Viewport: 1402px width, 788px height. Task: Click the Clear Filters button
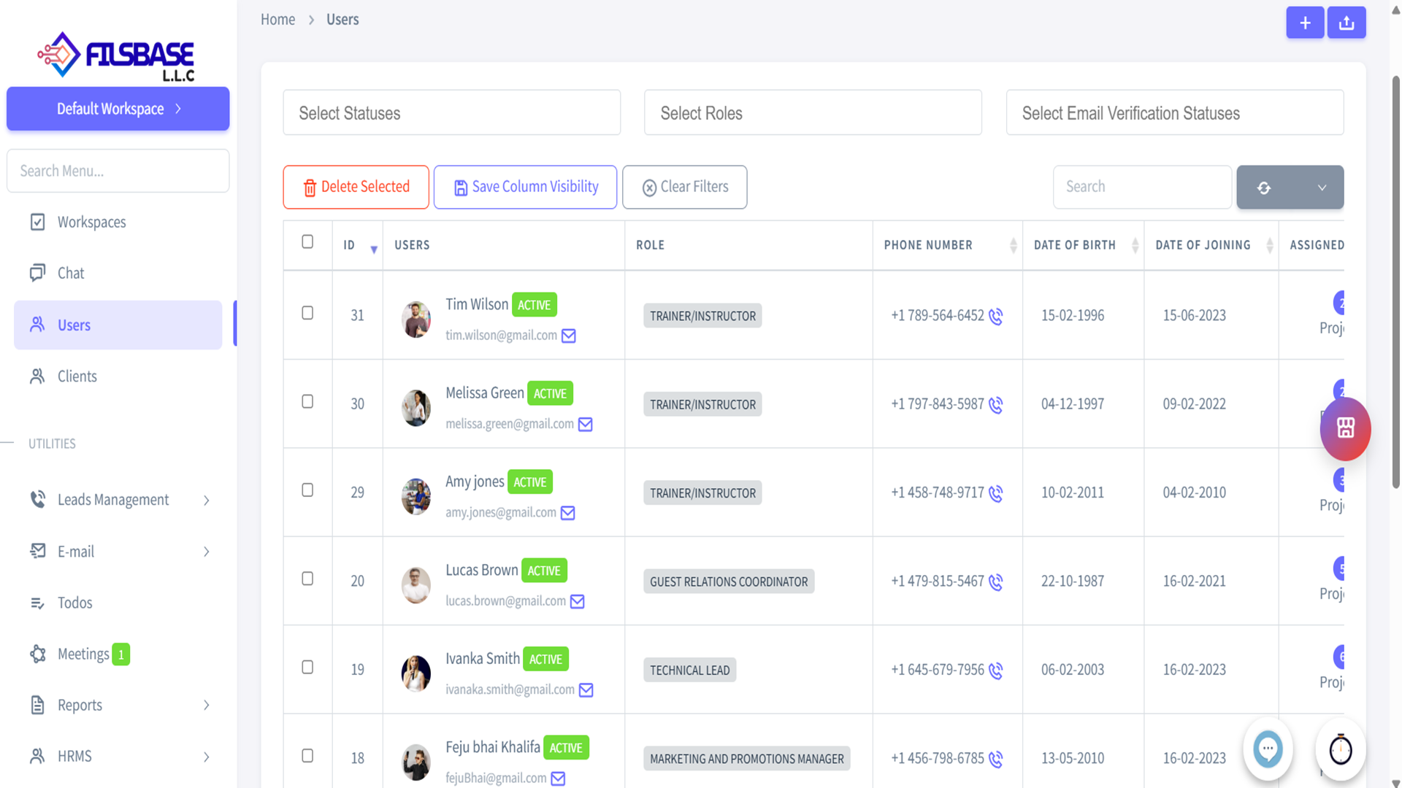click(684, 188)
